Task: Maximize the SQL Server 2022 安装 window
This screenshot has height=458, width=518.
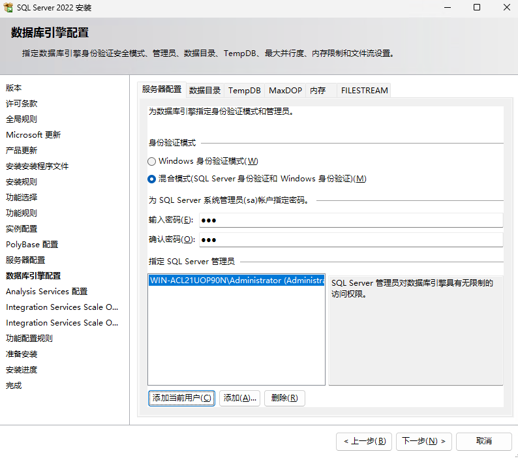Action: [477, 7]
